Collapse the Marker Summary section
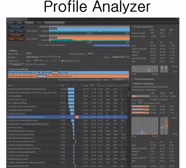 tap(133, 84)
